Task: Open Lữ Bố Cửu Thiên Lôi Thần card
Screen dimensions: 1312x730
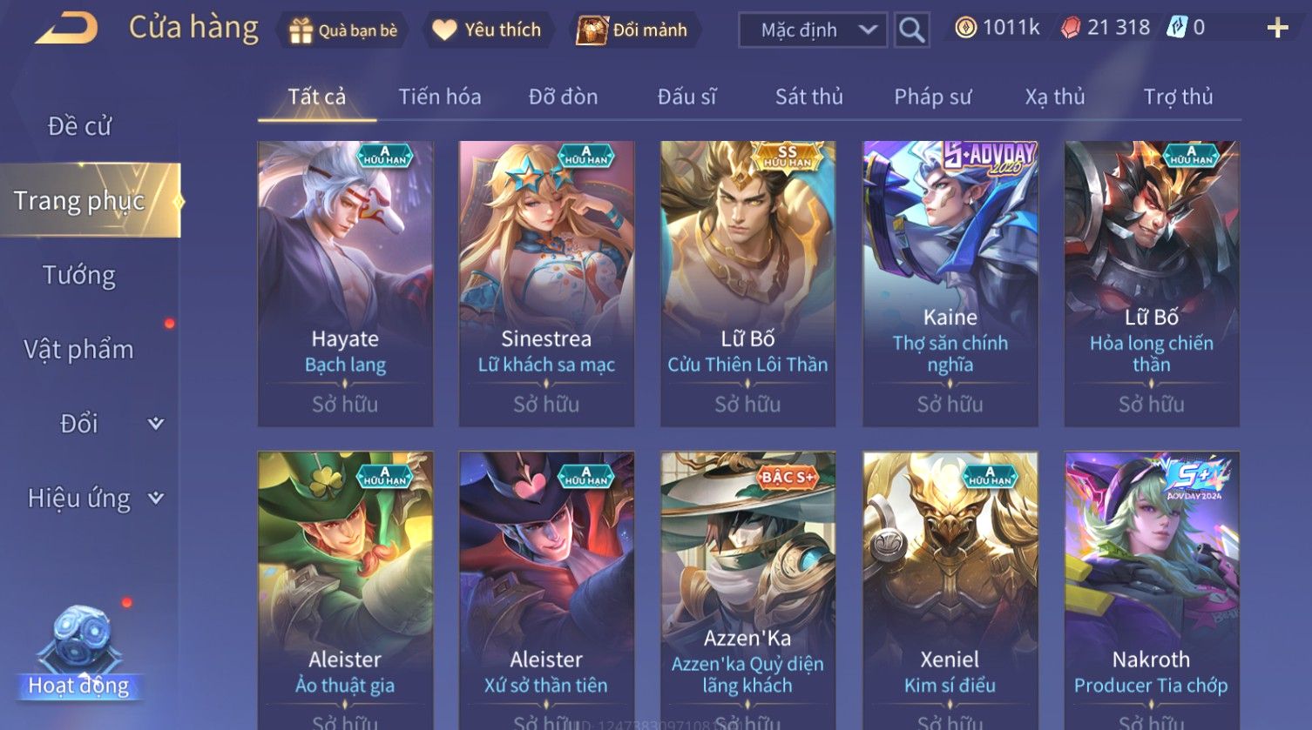Action: 747,284
